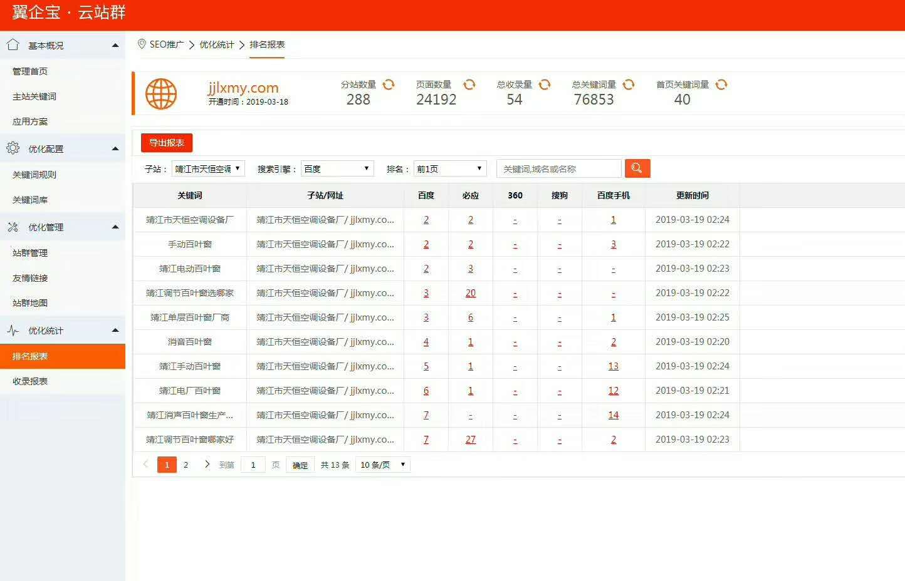
Task: Refresh the 首页关键词量 count
Action: coord(721,85)
